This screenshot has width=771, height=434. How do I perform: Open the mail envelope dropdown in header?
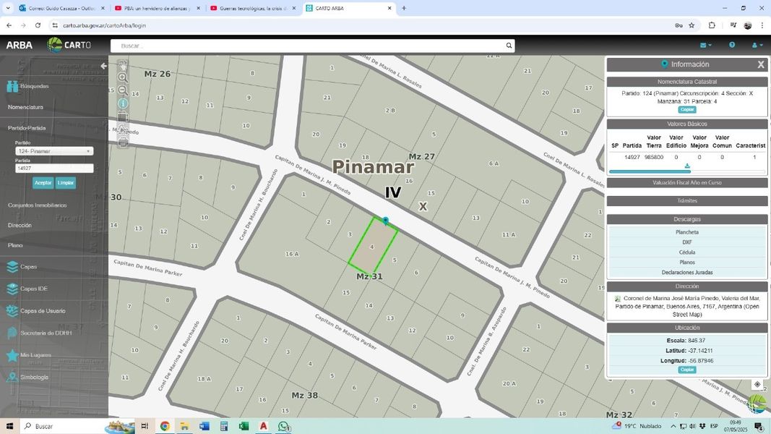pyautogui.click(x=705, y=46)
